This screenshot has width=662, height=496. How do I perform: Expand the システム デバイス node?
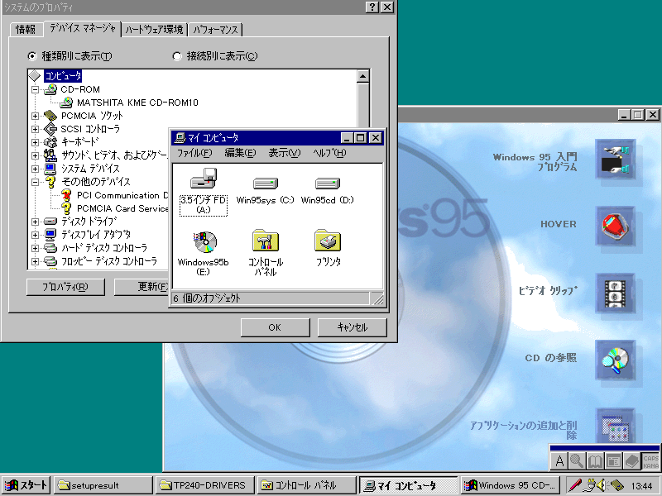pos(36,169)
